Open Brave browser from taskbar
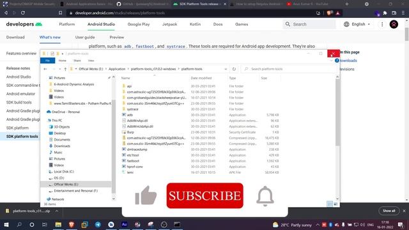This screenshot has height=230, width=409. click(71, 224)
